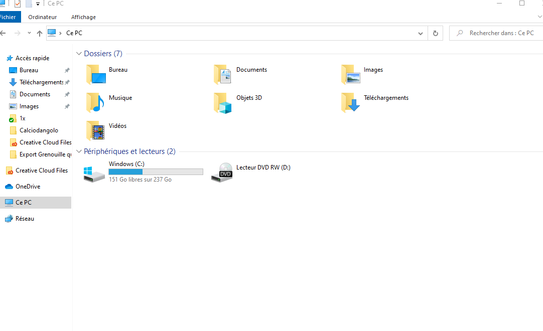The width and height of the screenshot is (543, 331).
Task: Open the Vidéos folder icon
Action: click(x=95, y=130)
